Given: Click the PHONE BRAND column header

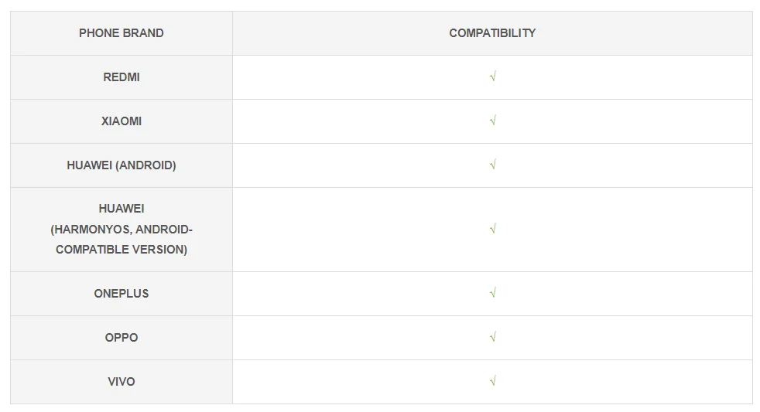Looking at the screenshot, I should [122, 33].
